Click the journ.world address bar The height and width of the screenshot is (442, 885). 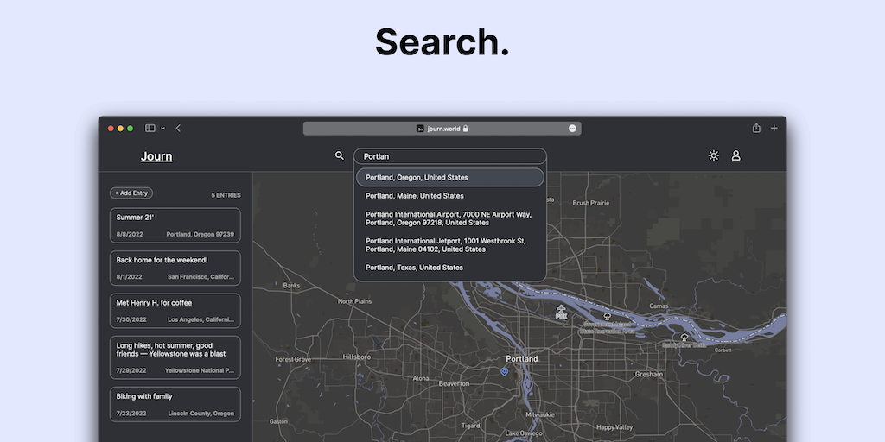click(442, 129)
